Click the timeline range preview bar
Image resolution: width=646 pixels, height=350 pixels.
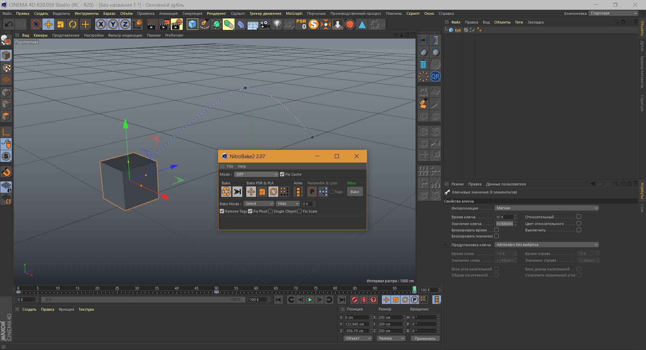(144, 300)
